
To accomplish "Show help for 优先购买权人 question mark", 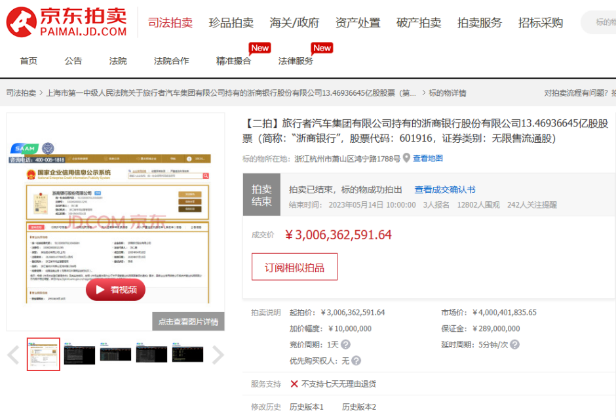I will click(x=356, y=361).
